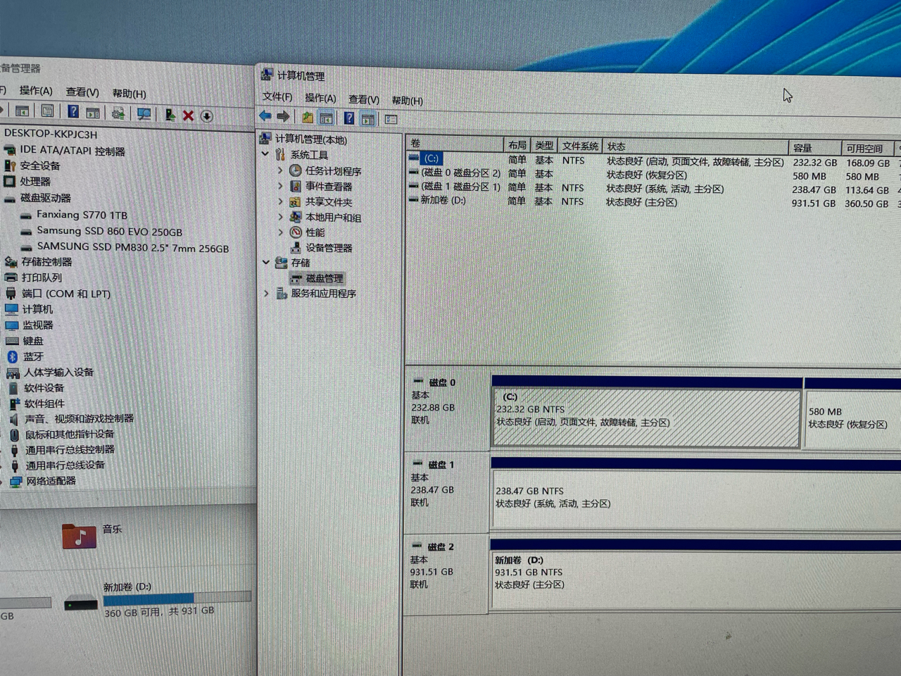This screenshot has height=676, width=901.
Task: Click the scan for hardware changes monitor icon
Action: coord(144,114)
